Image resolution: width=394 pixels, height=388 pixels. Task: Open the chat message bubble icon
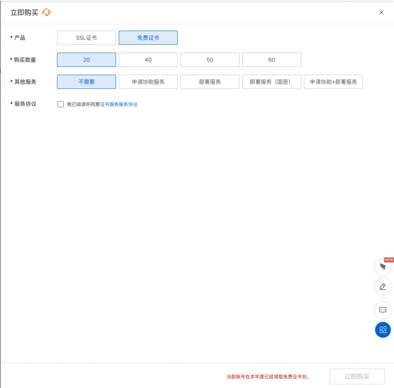tap(383, 310)
